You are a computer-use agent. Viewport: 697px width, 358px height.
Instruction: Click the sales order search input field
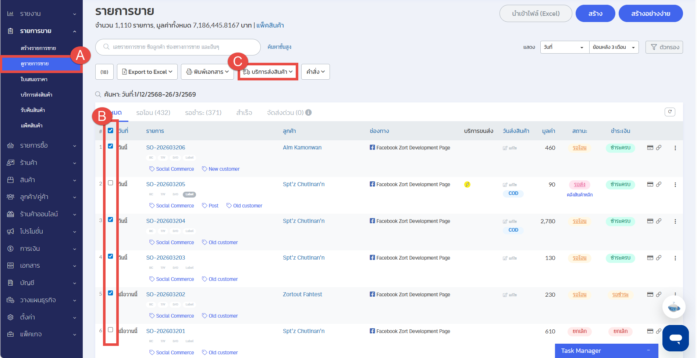point(180,47)
